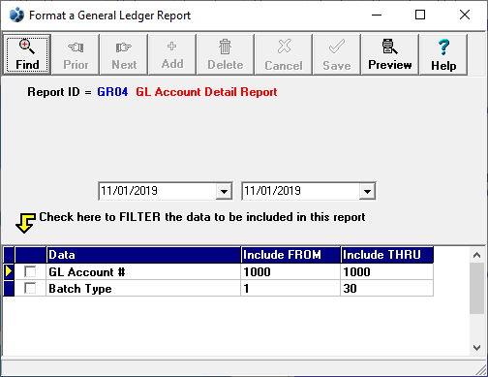Viewport: 488px width, 377px height.
Task: Click the filter grid scrollbar down arrow
Action: (x=476, y=348)
